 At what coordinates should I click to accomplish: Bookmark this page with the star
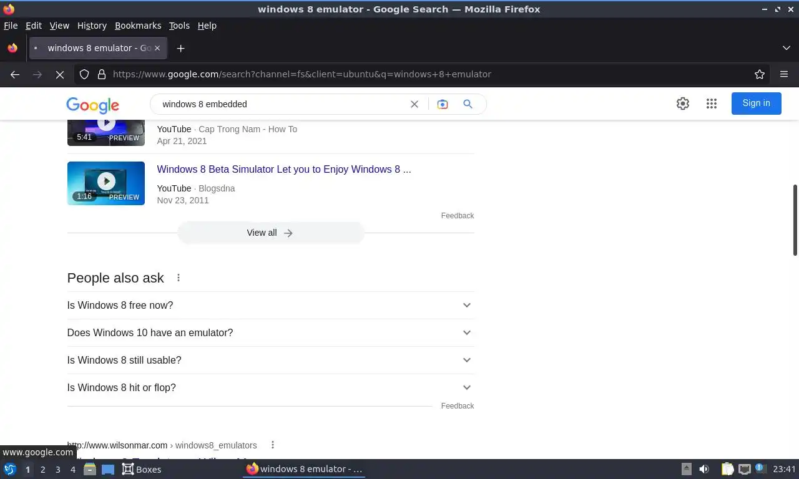click(x=760, y=74)
